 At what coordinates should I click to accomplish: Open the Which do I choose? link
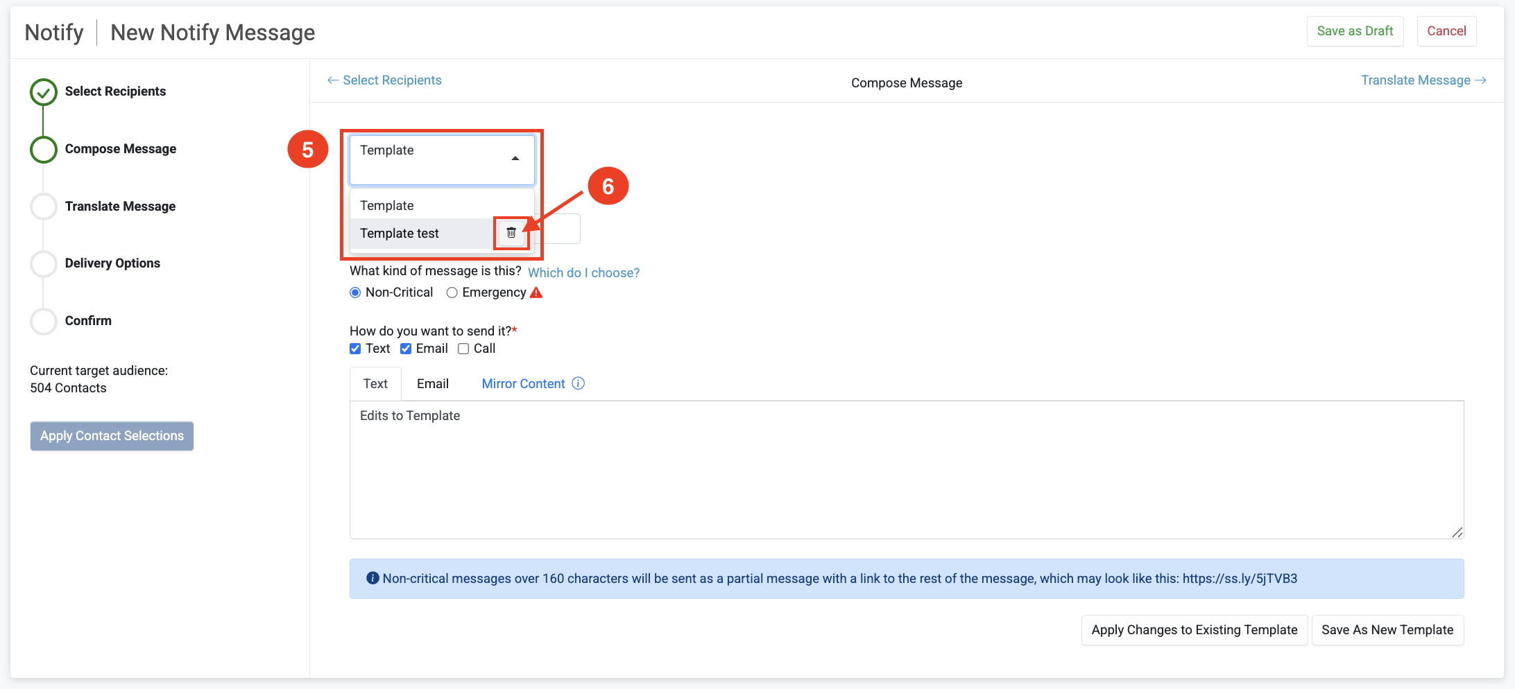point(583,273)
